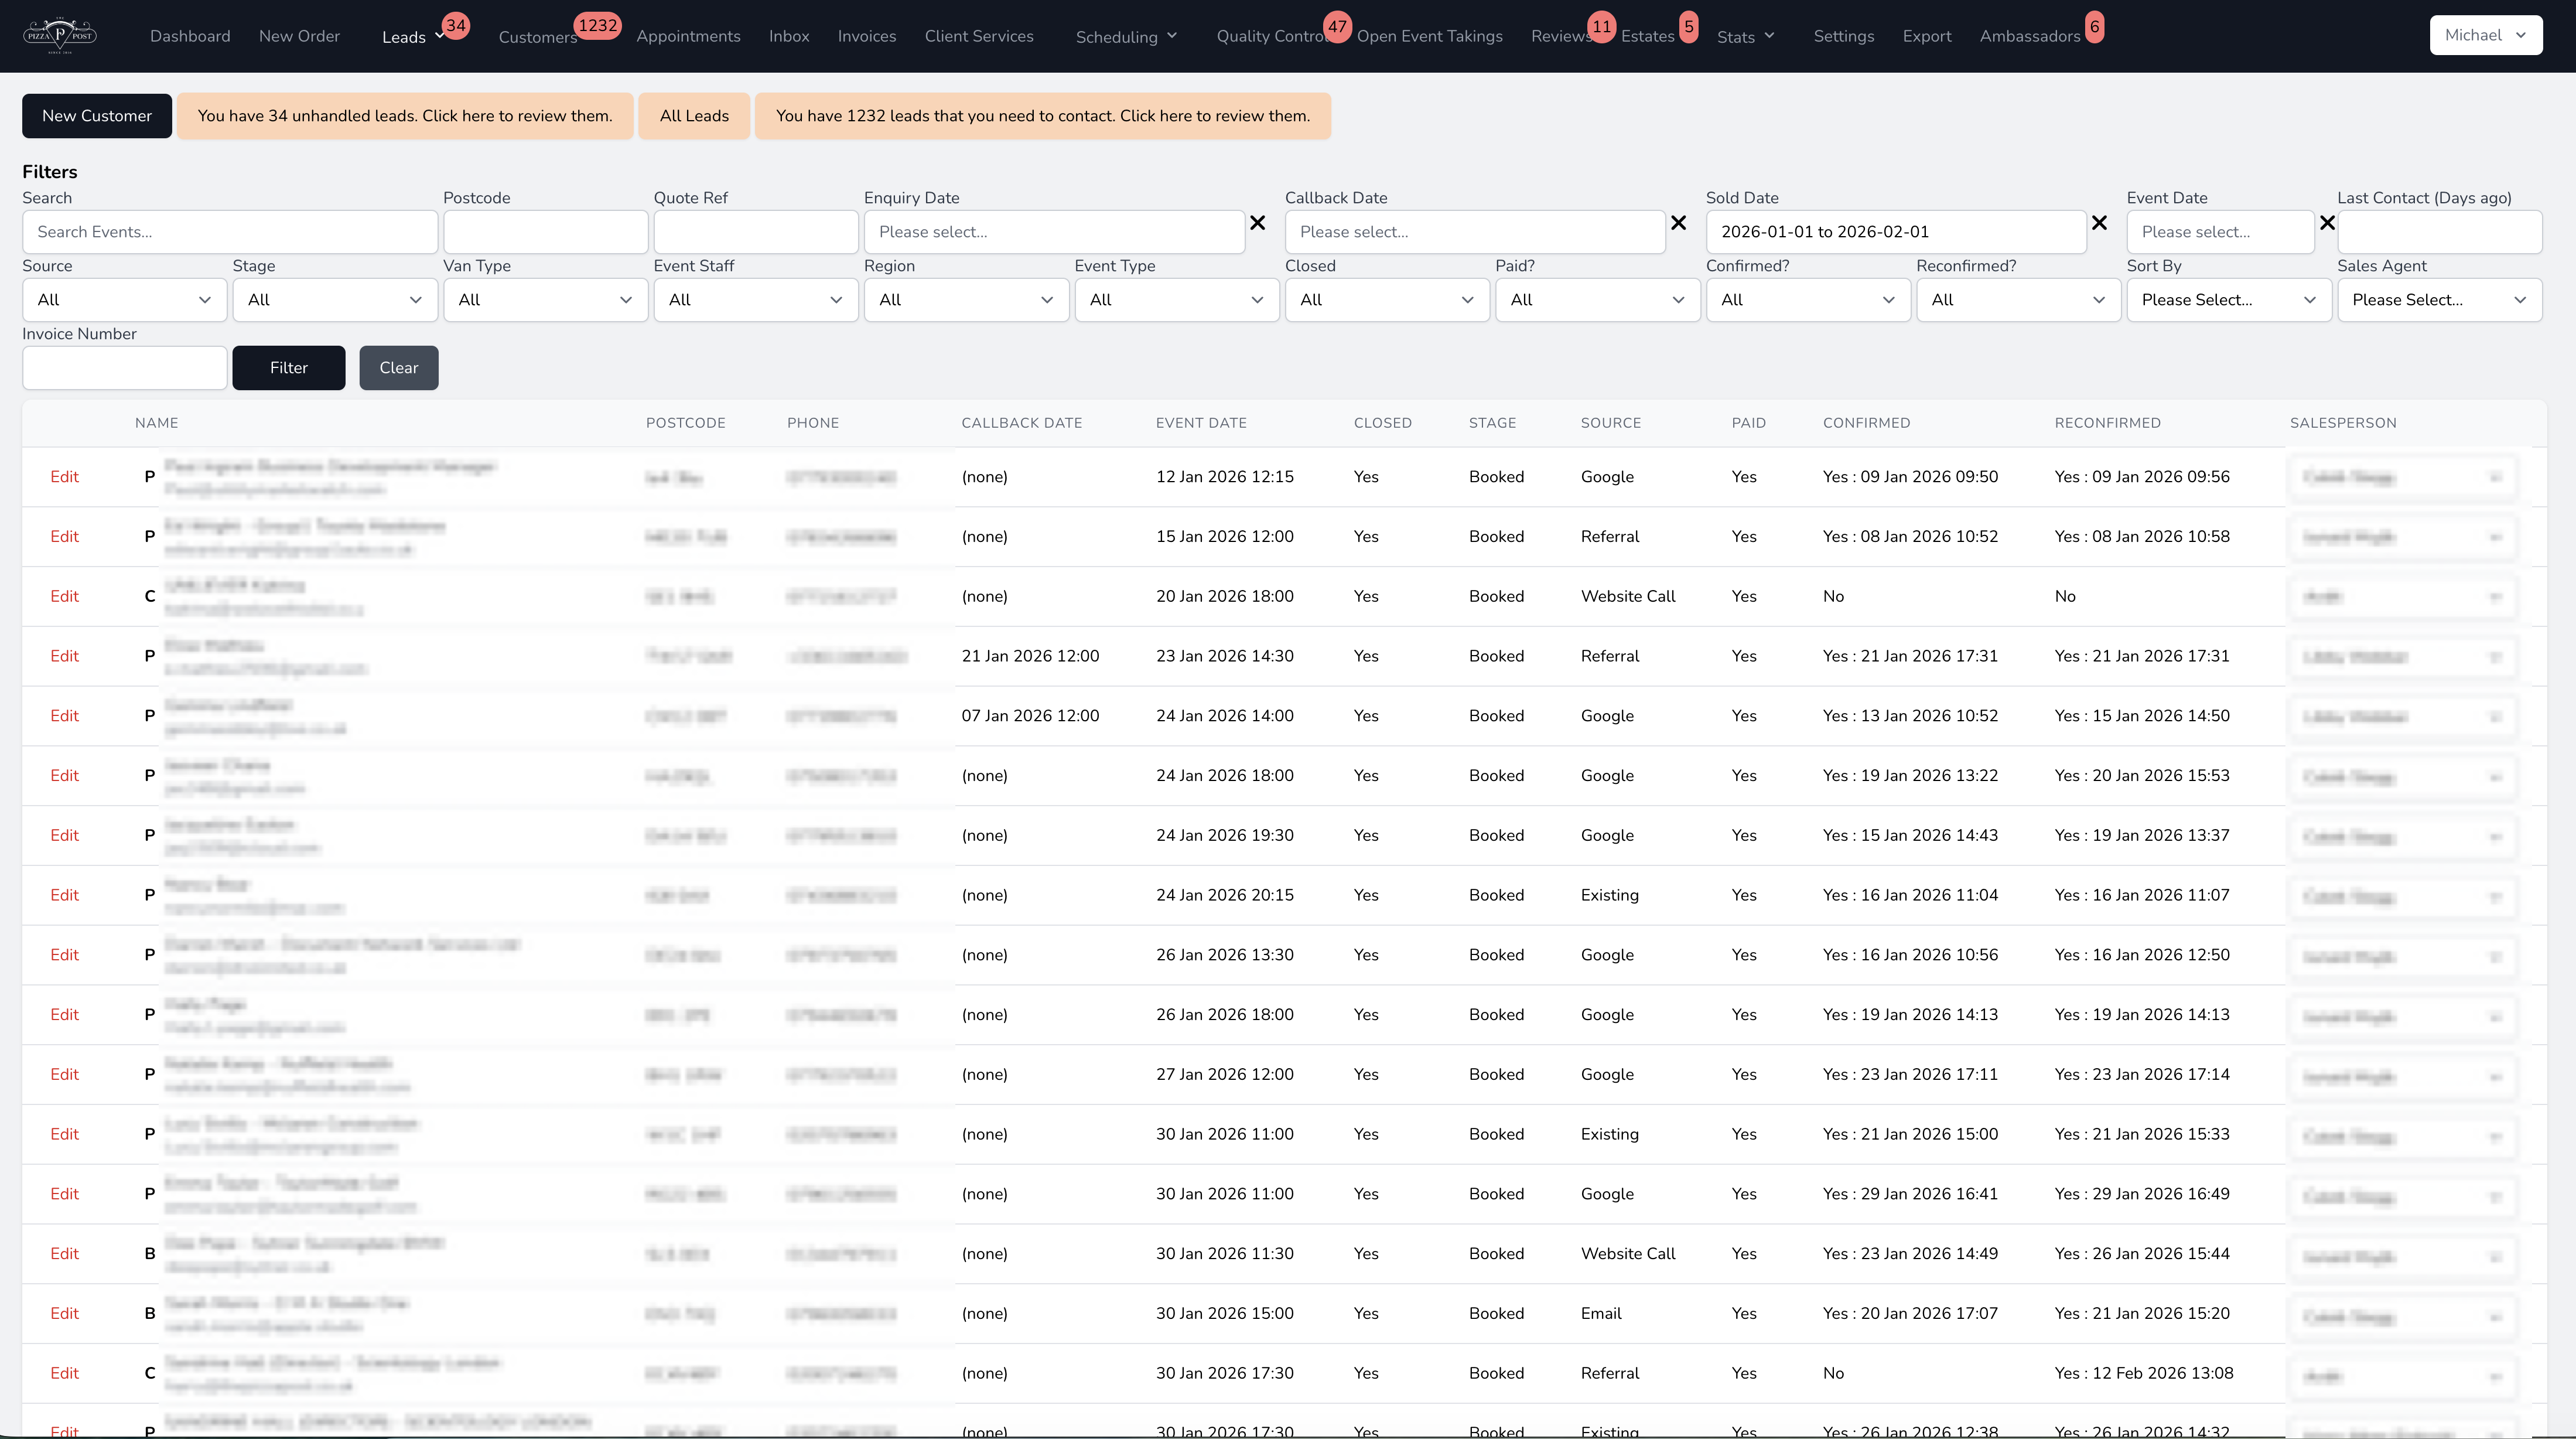Focus the Search Events input field

(x=229, y=232)
